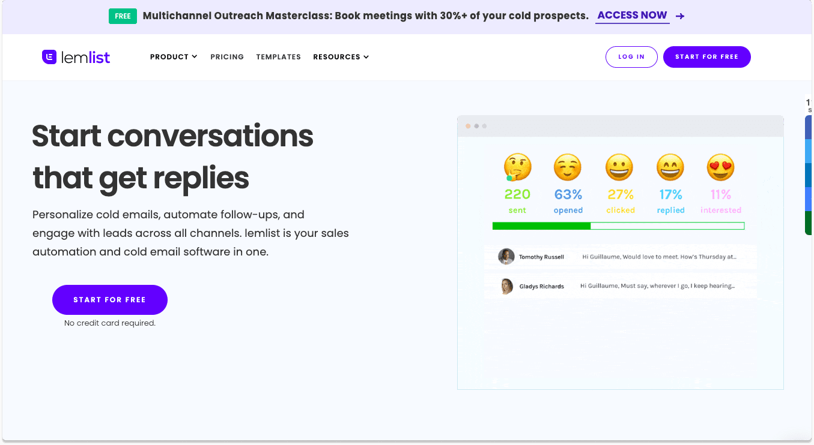Click the 'No credit card required.' note
This screenshot has width=814, height=445.
[110, 323]
